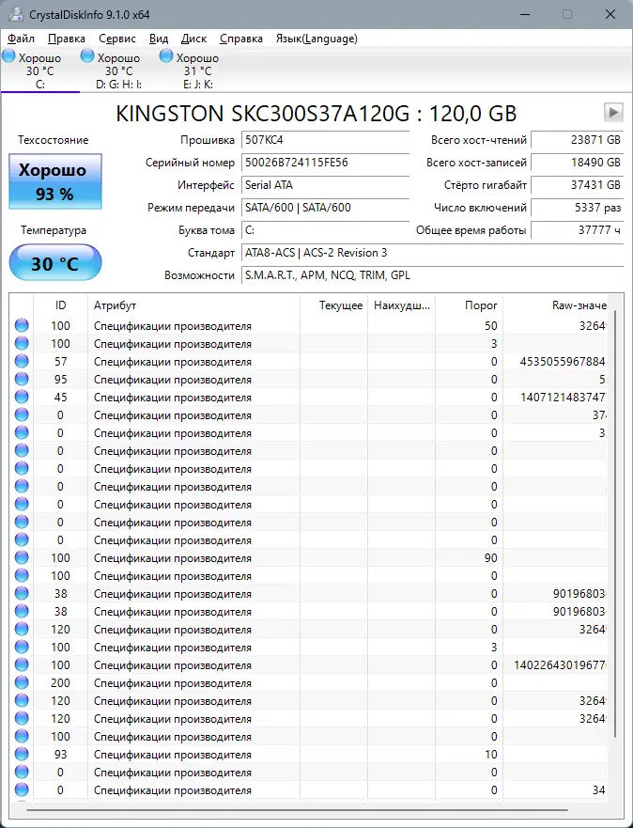Viewport: 633px width, 828px height.
Task: Open the Вид menu
Action: click(158, 39)
